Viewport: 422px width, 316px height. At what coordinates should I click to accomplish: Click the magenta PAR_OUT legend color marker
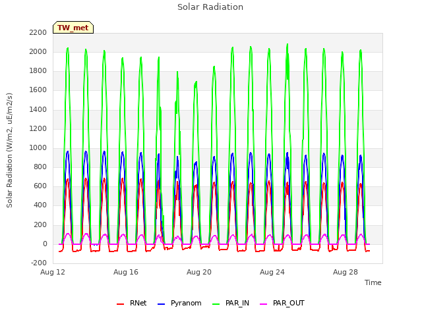pyautogui.click(x=264, y=304)
